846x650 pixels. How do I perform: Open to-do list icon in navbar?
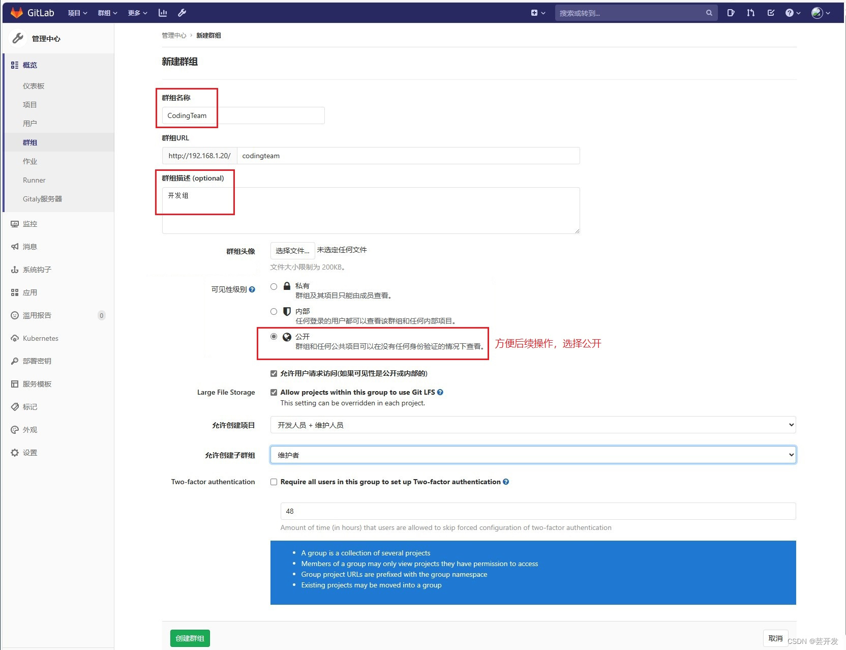tap(771, 13)
